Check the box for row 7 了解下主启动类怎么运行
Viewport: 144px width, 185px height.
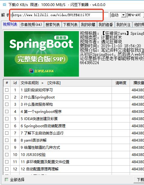[x=7, y=133]
